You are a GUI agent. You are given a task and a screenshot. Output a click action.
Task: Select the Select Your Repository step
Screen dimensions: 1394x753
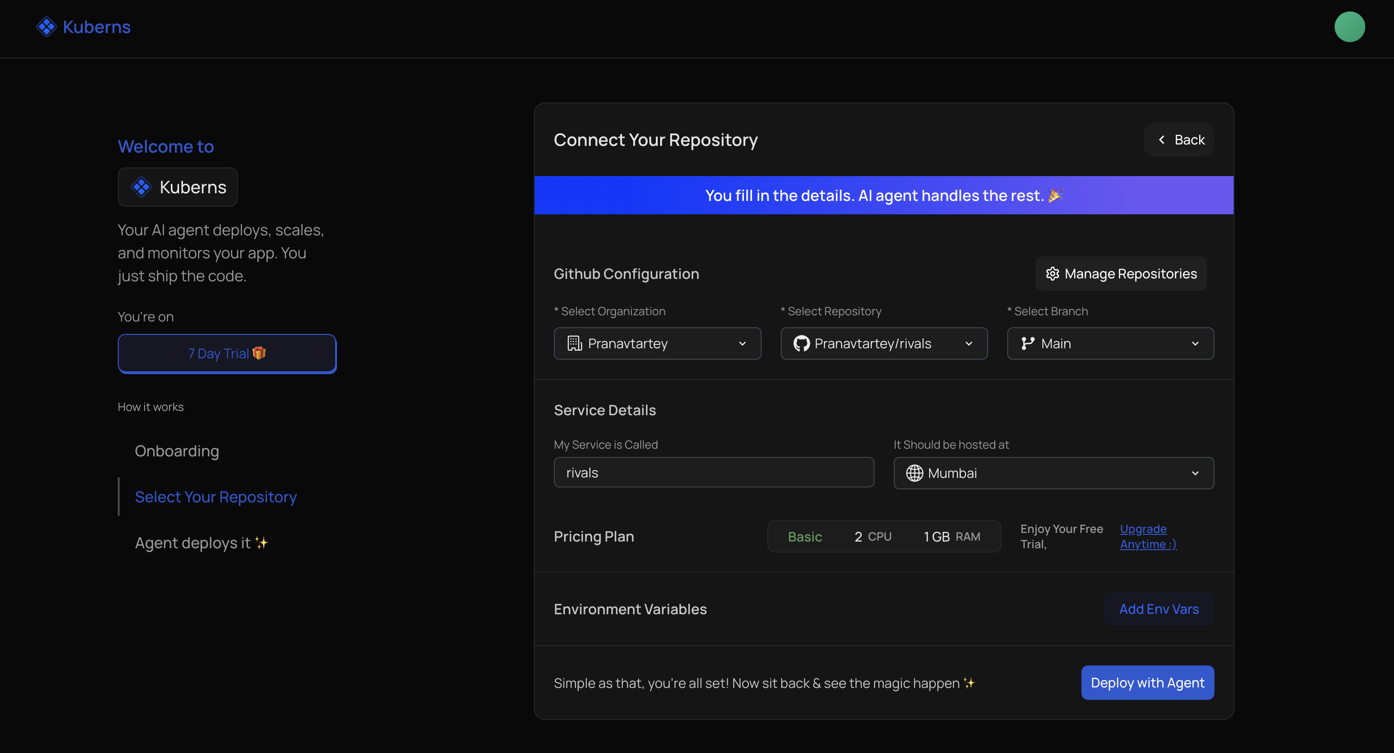(x=215, y=497)
